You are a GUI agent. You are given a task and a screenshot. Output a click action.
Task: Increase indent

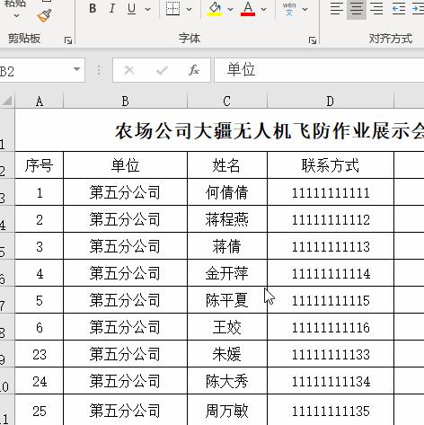coord(418,9)
